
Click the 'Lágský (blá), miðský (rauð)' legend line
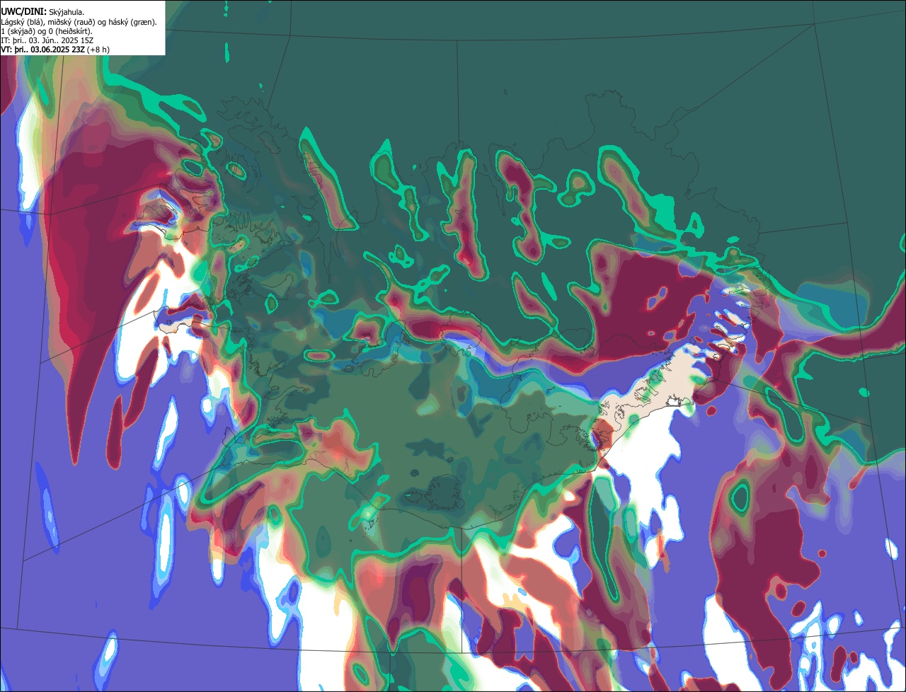(79, 22)
